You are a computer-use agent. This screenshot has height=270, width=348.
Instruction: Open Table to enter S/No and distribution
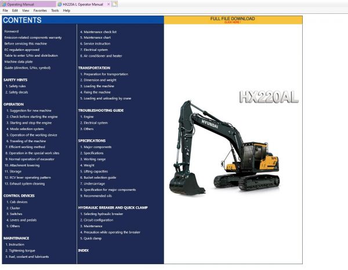pyautogui.click(x=31, y=56)
